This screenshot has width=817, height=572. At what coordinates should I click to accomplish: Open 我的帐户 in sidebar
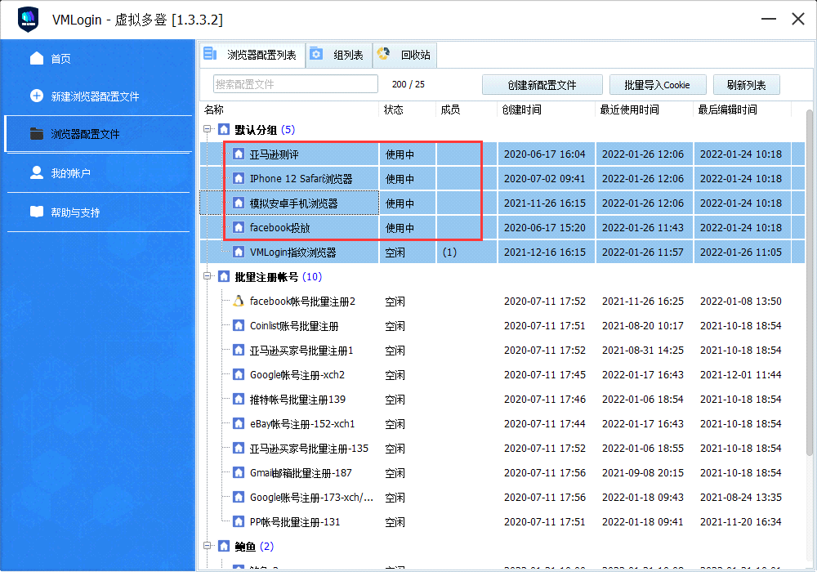point(98,173)
